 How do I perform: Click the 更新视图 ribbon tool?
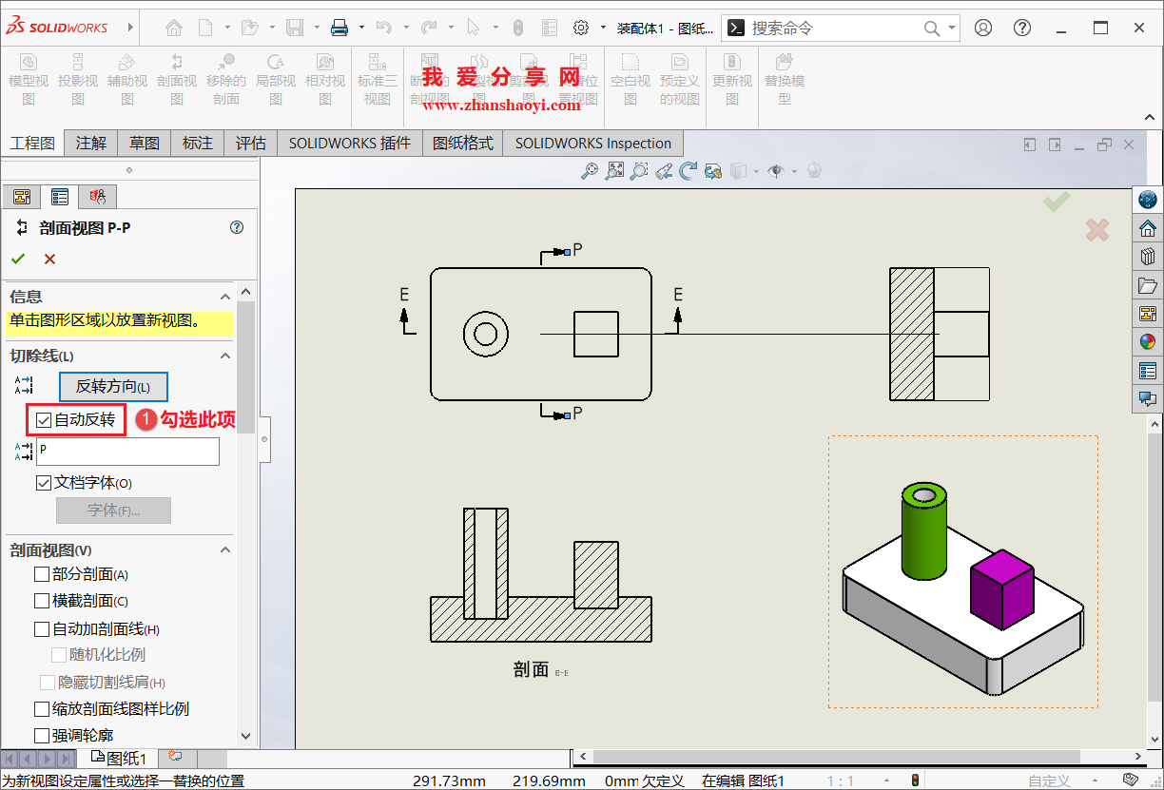(x=732, y=79)
